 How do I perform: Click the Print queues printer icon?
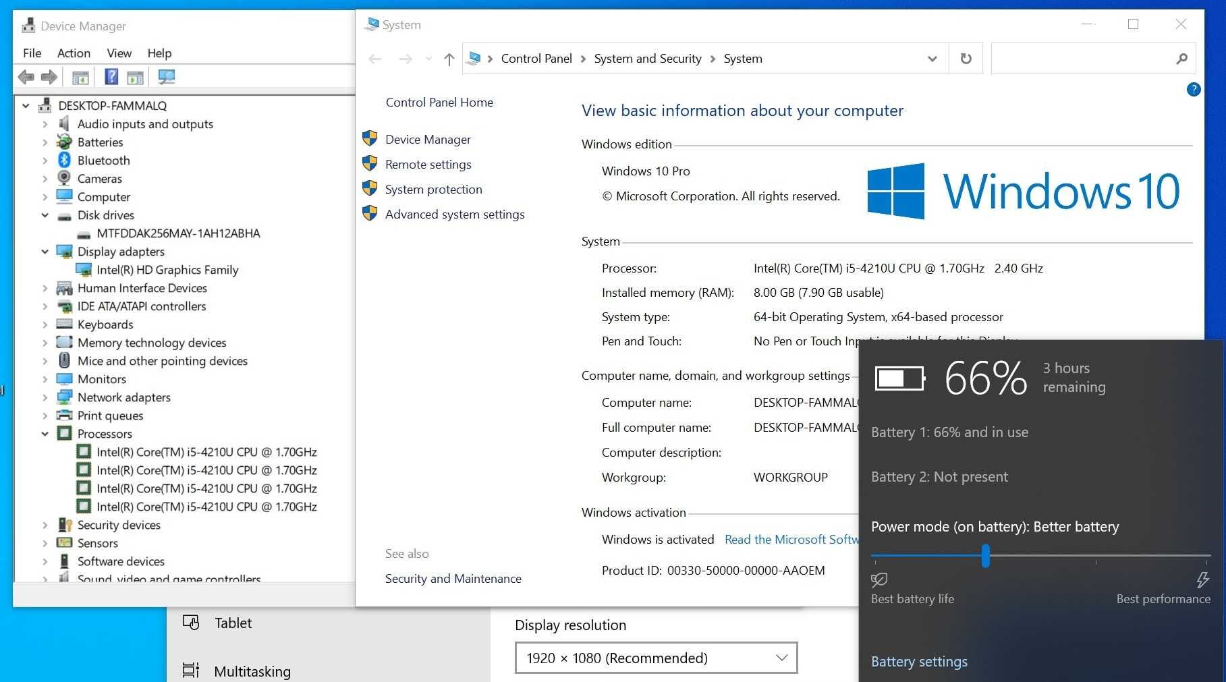coord(64,415)
